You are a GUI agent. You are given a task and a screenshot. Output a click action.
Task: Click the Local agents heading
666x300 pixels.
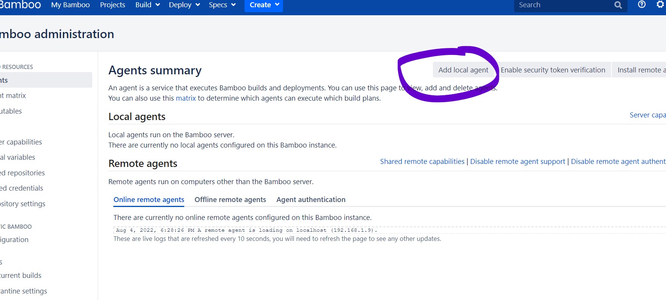click(137, 116)
